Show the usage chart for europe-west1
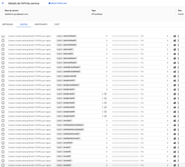Screen dimensions: 185x167 click(174, 89)
